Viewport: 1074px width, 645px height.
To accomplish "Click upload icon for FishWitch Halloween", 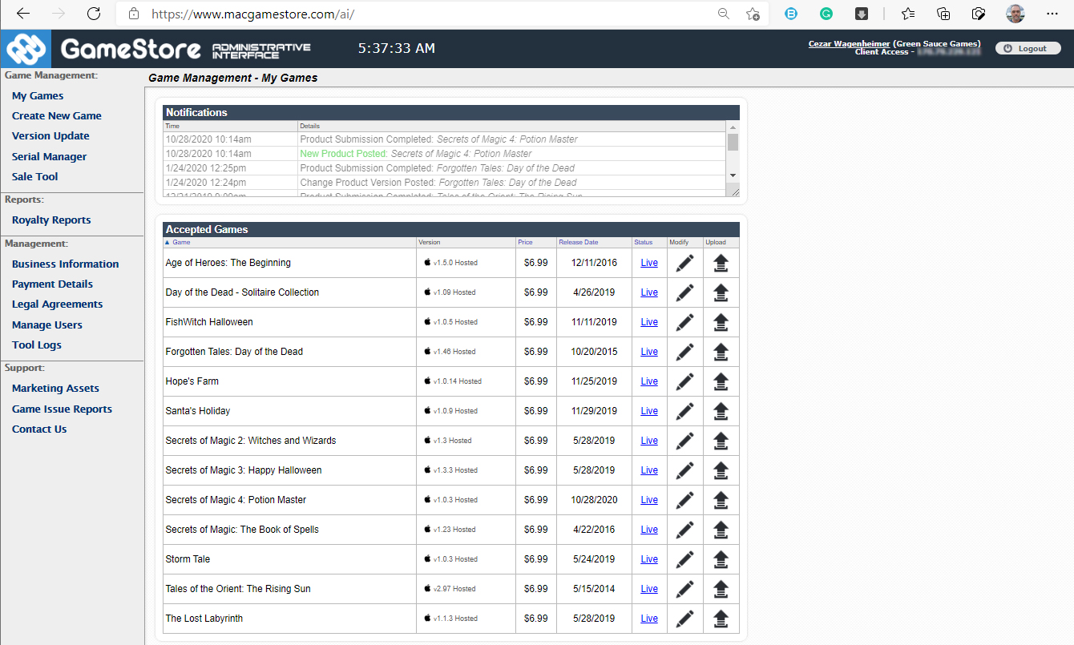I will coord(721,322).
